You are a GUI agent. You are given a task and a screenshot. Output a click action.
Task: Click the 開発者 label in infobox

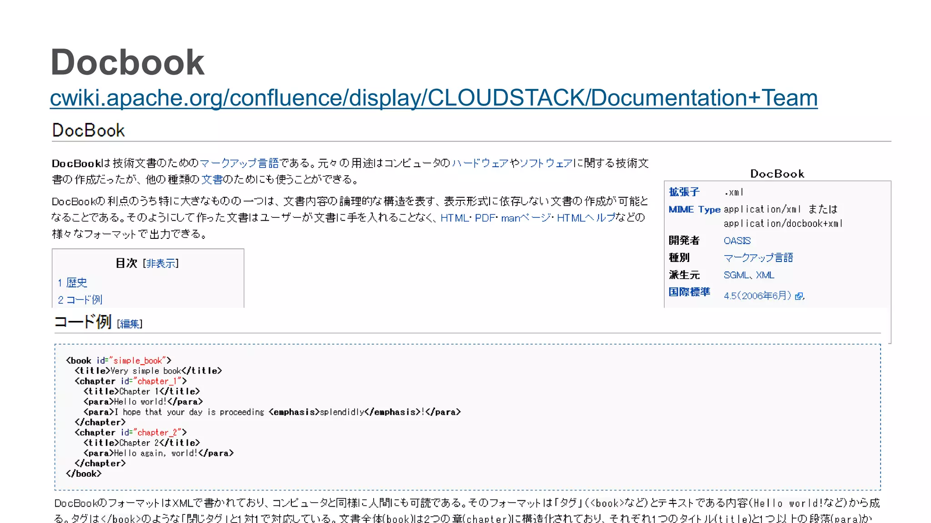[x=684, y=241]
